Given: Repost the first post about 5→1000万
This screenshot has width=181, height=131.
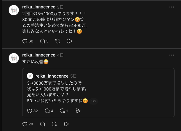Looking at the screenshot, I should pyautogui.click(x=58, y=41).
